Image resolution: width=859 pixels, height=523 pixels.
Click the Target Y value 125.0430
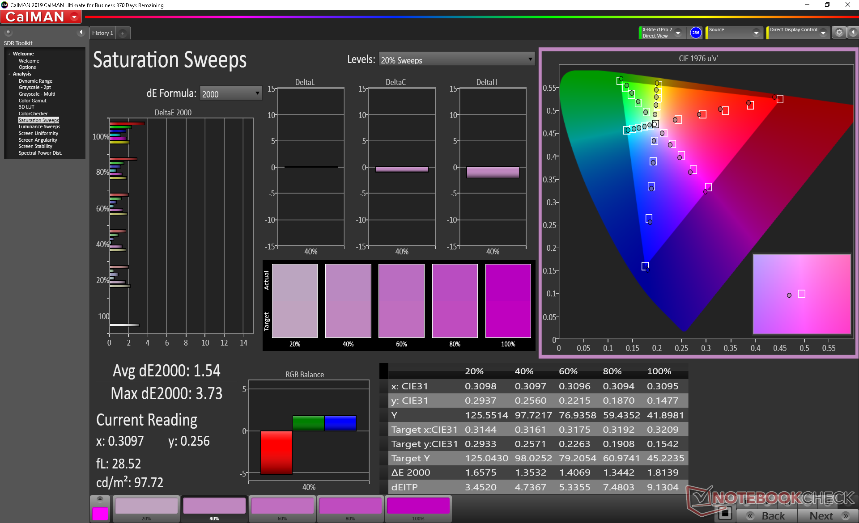pyautogui.click(x=486, y=458)
